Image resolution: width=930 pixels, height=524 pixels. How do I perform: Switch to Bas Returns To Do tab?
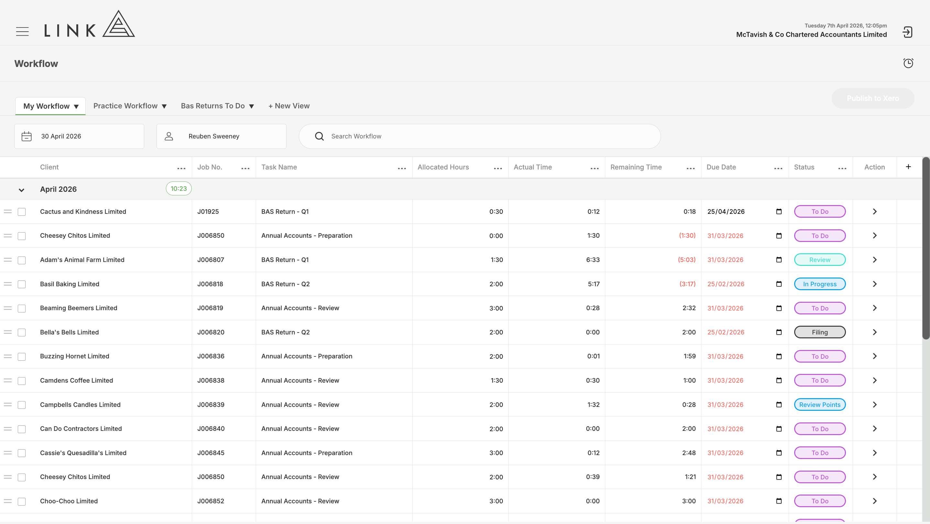(217, 106)
